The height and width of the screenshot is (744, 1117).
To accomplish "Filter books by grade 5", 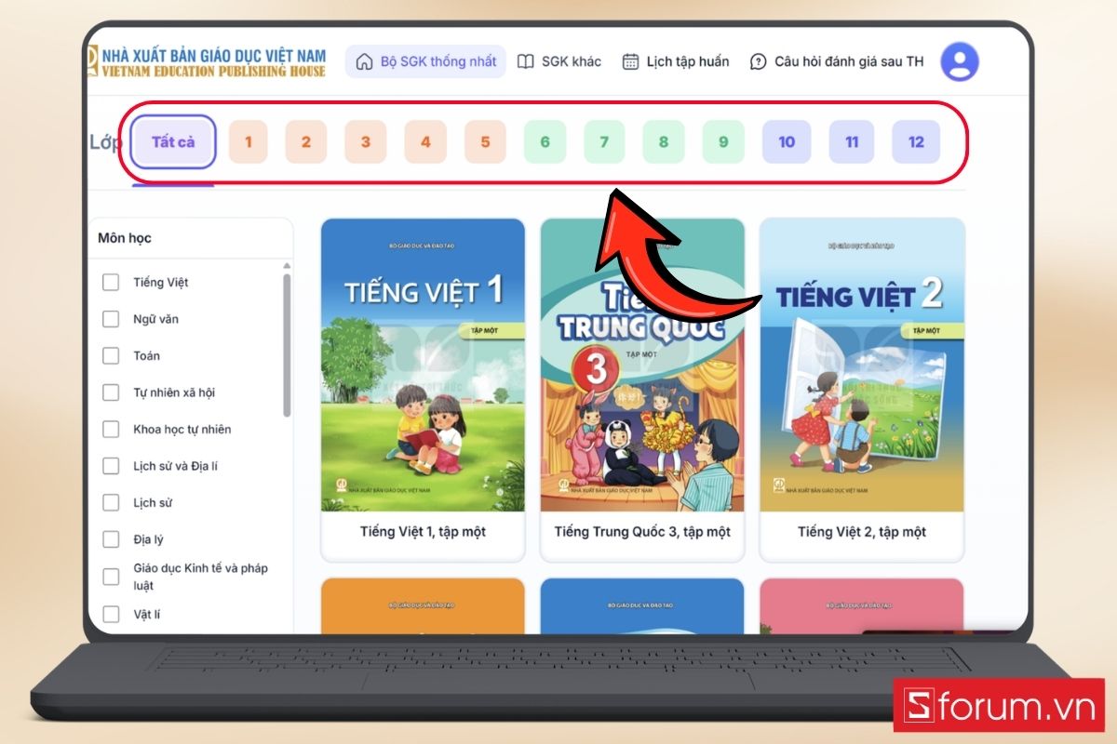I will (485, 142).
